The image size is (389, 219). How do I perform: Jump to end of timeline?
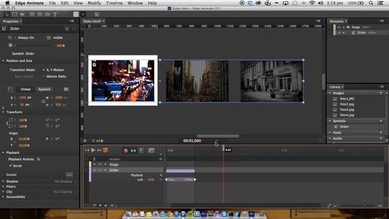click(99, 150)
